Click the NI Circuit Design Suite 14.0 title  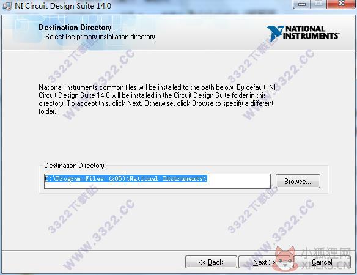tap(63, 6)
